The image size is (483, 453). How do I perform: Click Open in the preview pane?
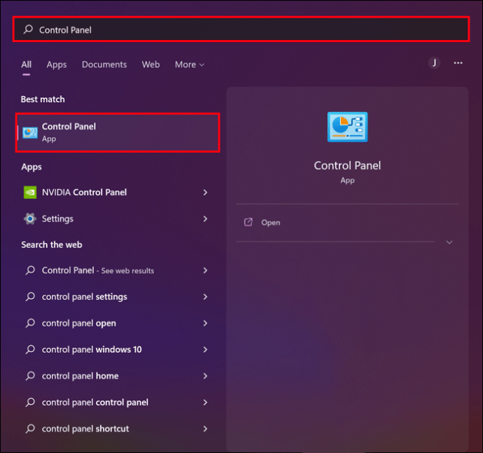[x=271, y=223]
